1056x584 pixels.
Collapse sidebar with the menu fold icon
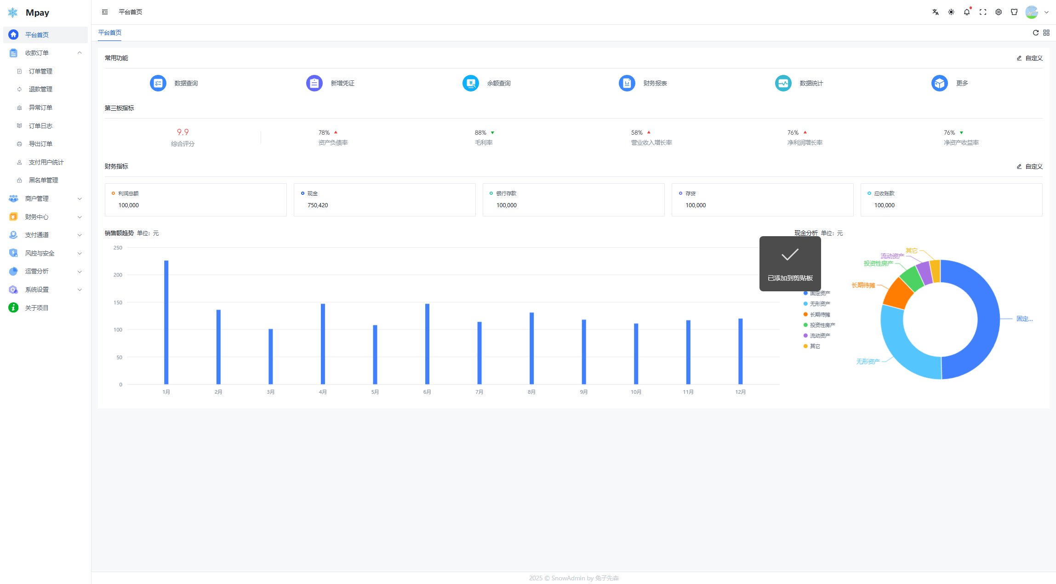coord(105,12)
